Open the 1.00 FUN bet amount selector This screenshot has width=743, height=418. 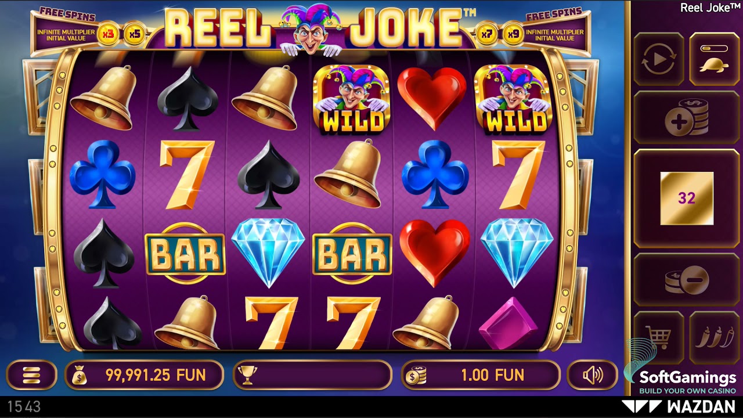point(481,375)
